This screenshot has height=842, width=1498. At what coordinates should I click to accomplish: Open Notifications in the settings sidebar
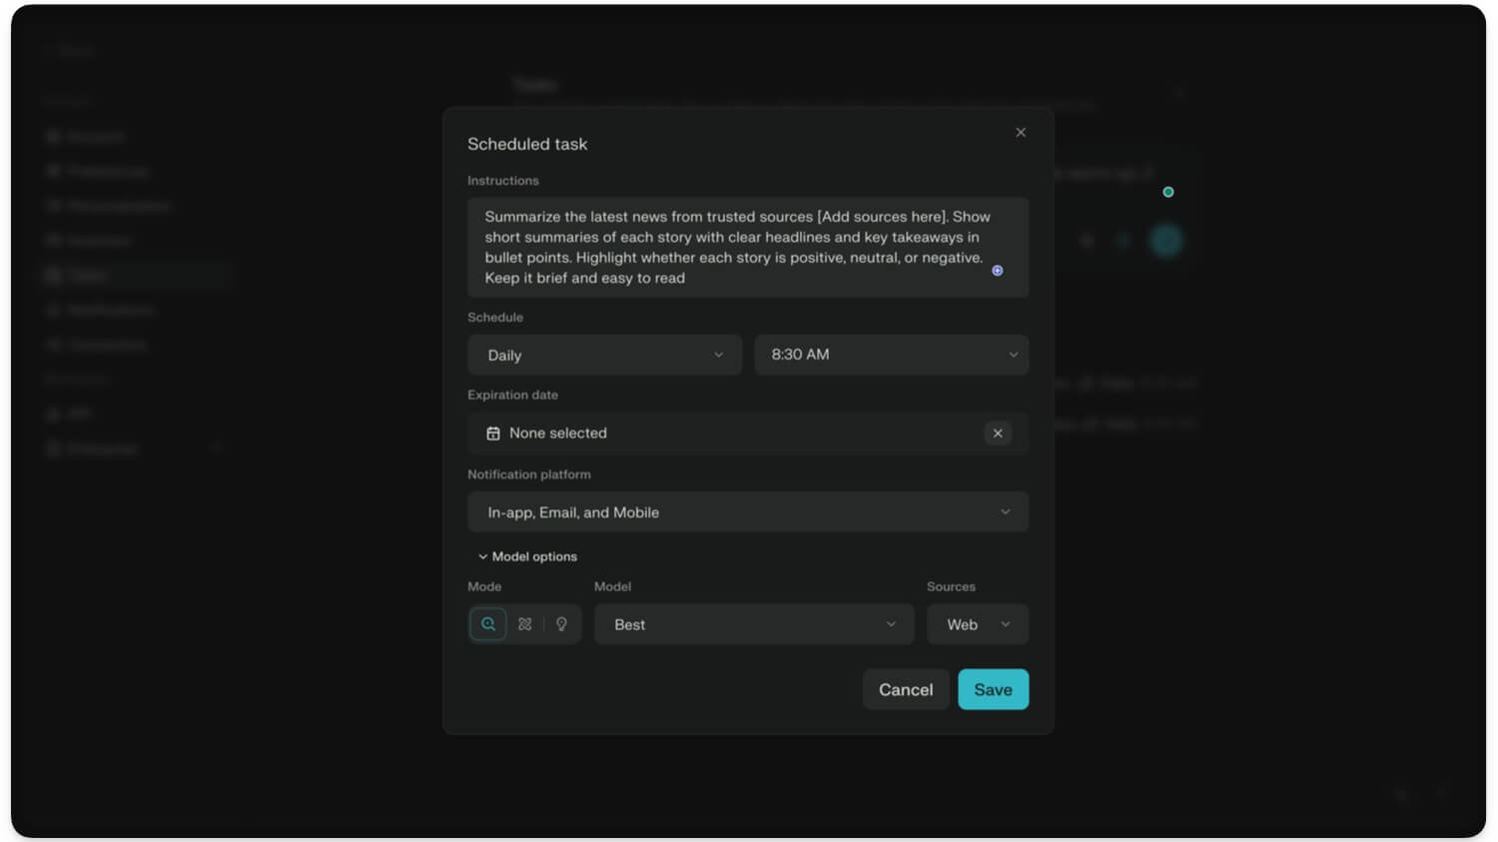[x=110, y=311]
